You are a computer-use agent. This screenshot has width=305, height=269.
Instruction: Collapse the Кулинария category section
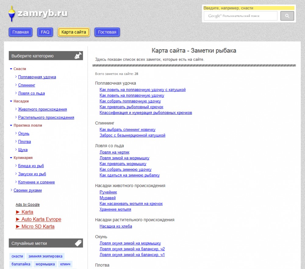coord(23,158)
